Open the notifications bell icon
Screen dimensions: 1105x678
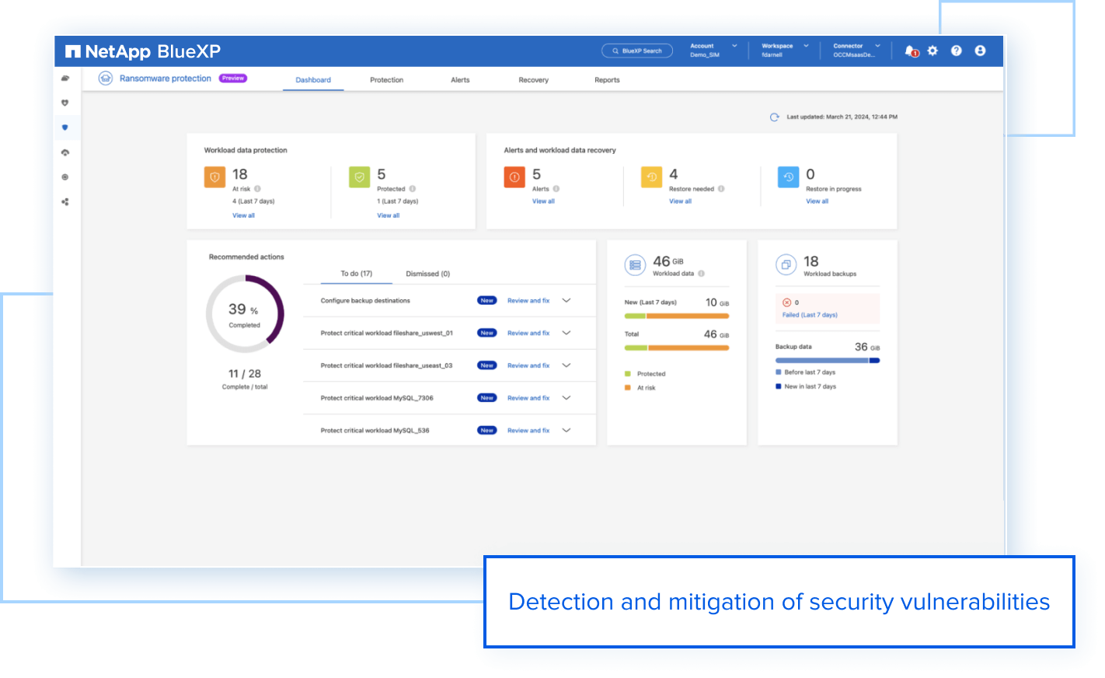click(x=908, y=50)
